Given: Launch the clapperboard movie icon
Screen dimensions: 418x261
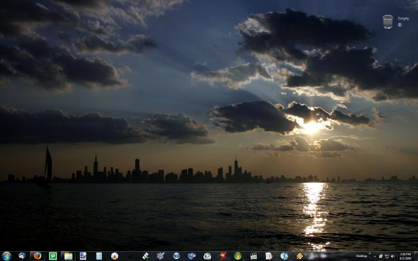Looking at the screenshot, I should [253, 256].
